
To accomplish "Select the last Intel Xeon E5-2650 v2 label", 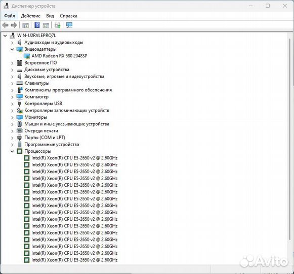I will pyautogui.click(x=74, y=260).
